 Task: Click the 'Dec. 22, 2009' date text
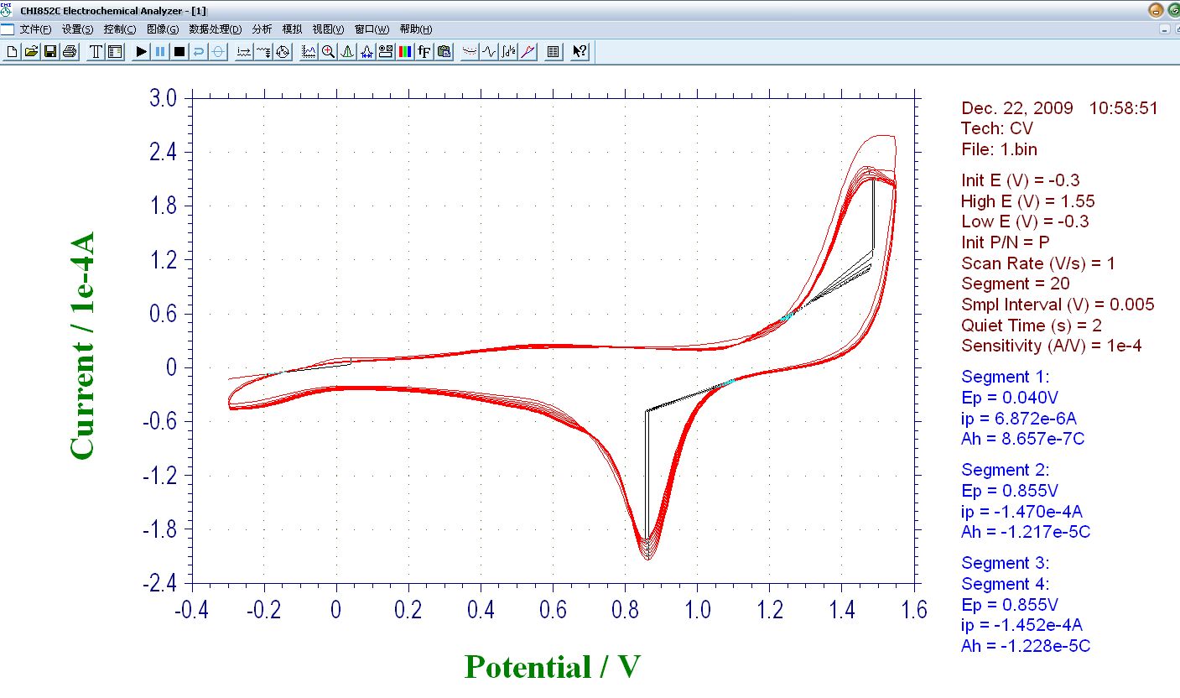pos(1017,108)
